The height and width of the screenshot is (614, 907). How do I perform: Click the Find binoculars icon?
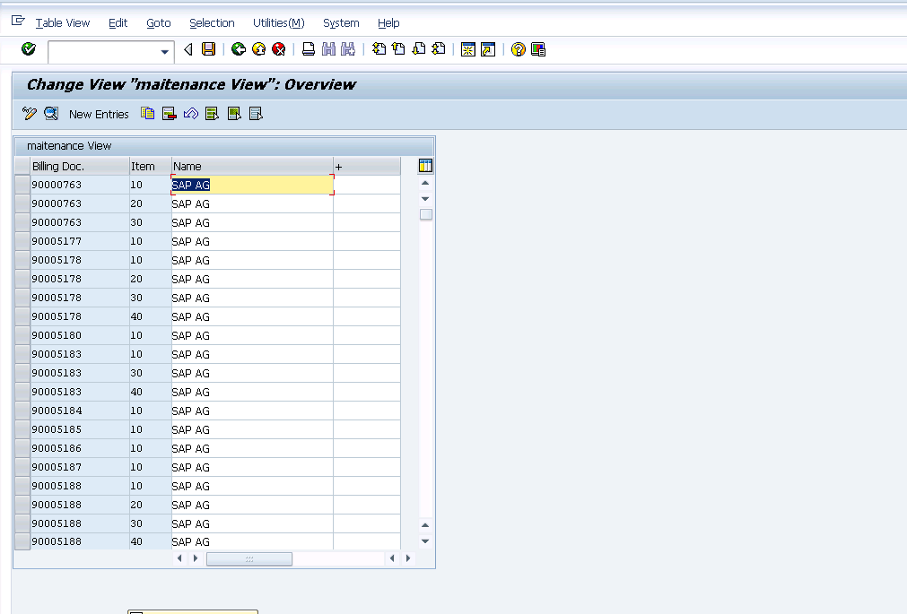click(x=328, y=49)
